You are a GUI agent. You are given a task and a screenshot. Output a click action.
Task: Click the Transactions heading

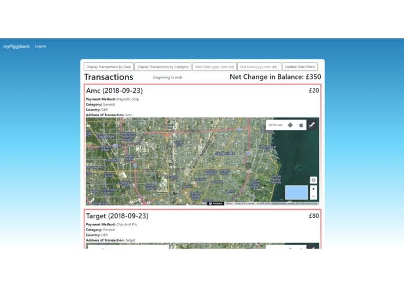pyautogui.click(x=109, y=77)
